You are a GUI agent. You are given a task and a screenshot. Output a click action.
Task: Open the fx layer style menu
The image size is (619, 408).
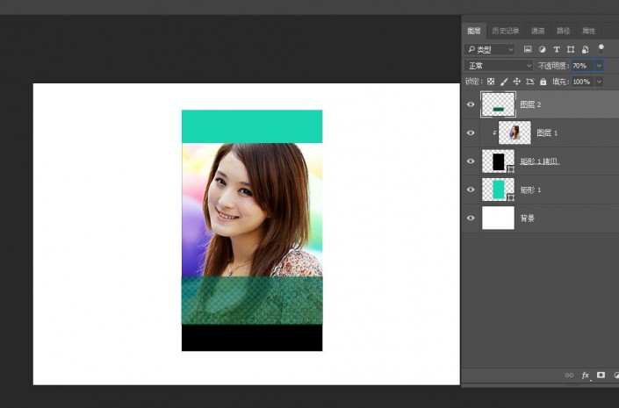point(585,376)
